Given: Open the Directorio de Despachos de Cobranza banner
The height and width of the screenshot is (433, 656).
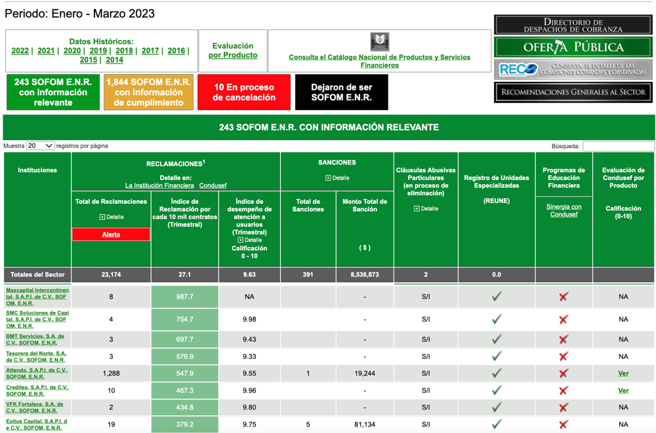Looking at the screenshot, I should [573, 25].
